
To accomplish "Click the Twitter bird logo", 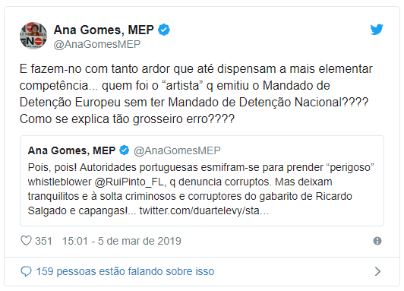I will [377, 30].
